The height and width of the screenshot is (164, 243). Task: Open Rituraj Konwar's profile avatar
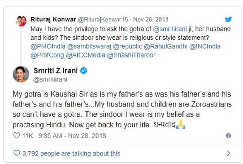pos(21,21)
